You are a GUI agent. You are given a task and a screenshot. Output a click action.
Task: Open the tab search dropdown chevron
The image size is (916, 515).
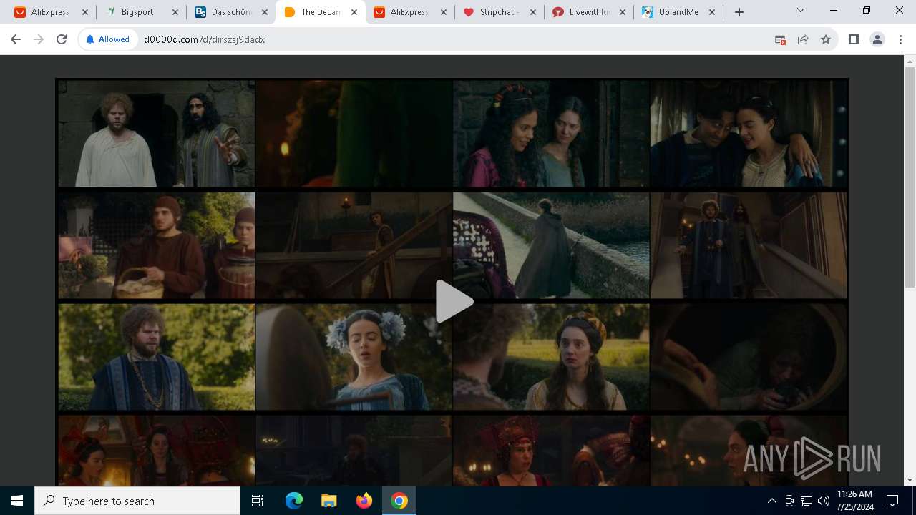point(801,11)
